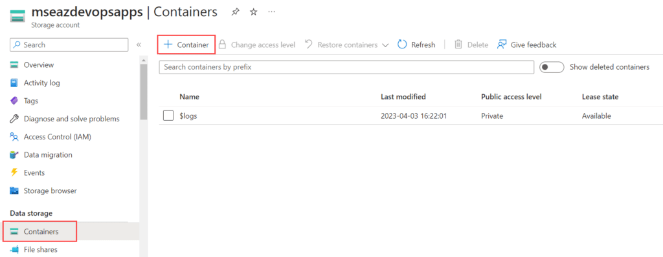Screen dimensions: 663x257
Task: Collapse the sidebar with double chevron
Action: (139, 45)
